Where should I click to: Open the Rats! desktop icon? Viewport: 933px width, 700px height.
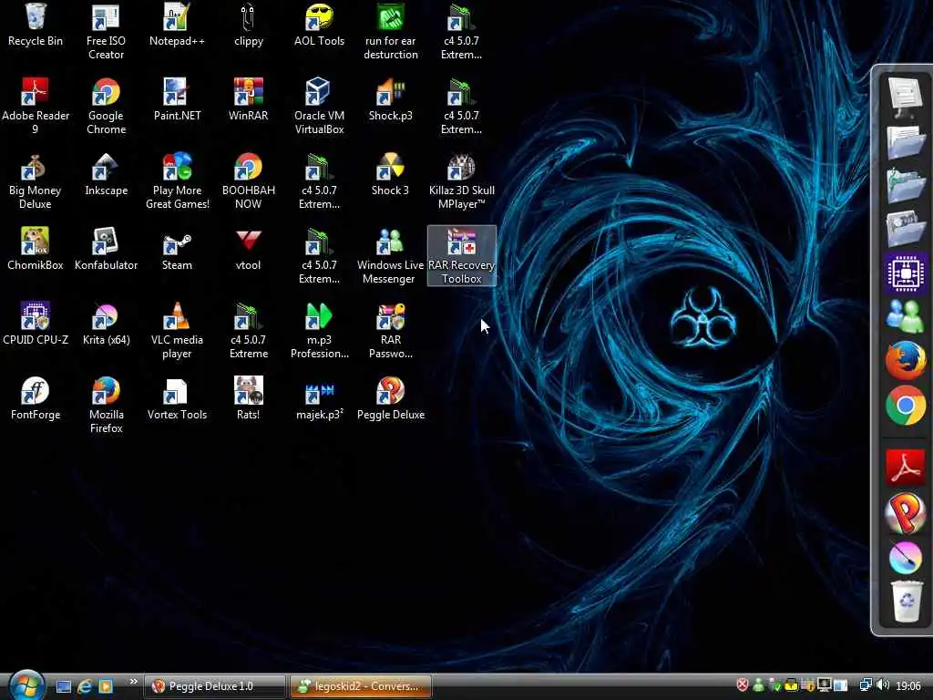point(248,399)
